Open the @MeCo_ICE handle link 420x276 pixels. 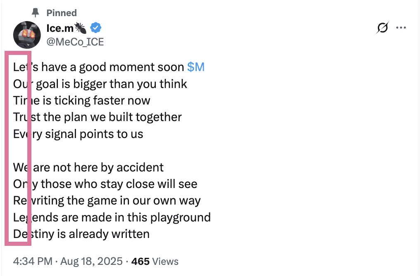[x=75, y=42]
